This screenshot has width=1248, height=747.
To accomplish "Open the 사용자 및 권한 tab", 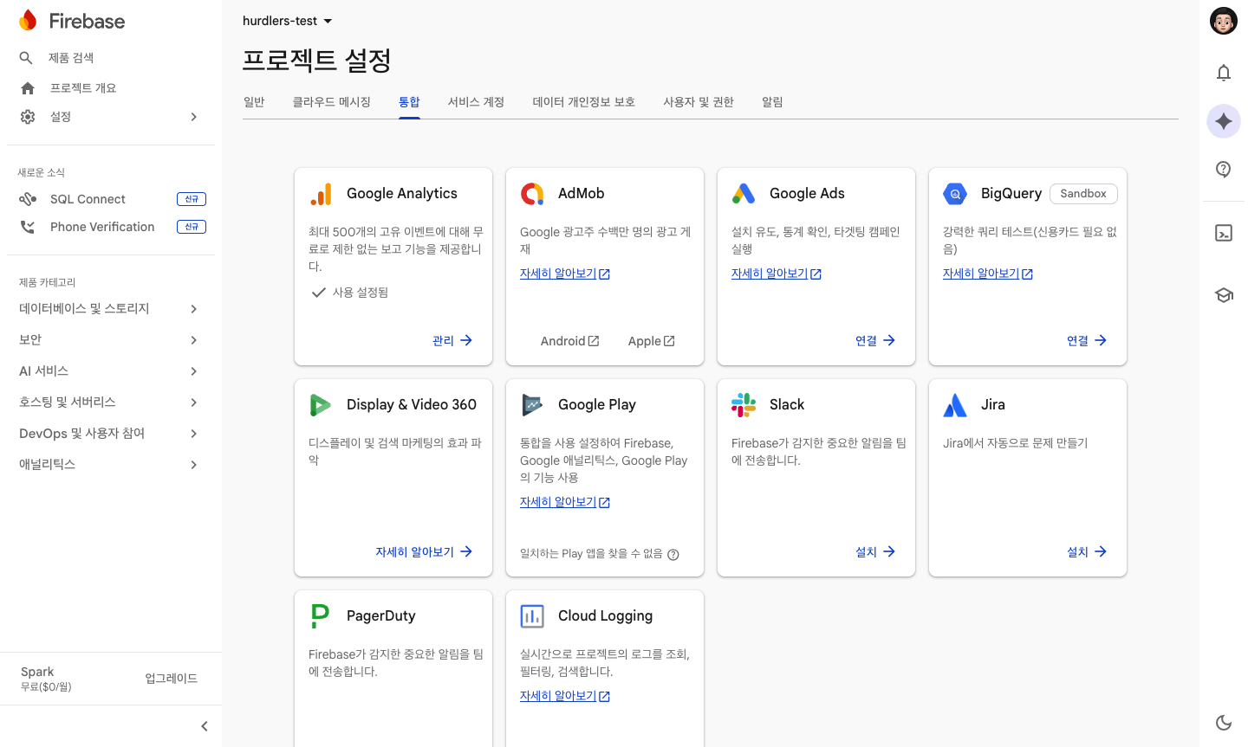I will click(x=699, y=102).
